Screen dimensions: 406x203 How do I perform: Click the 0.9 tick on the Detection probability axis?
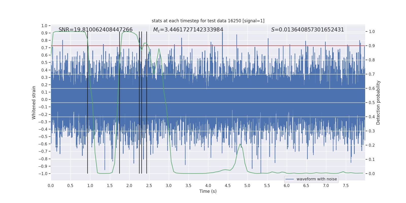coord(372,46)
